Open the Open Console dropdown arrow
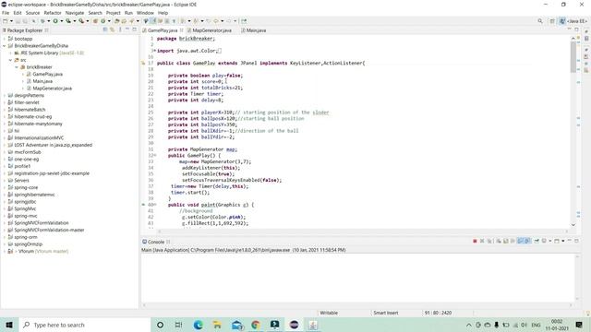Viewport: 591px width, 332px height. pos(562,241)
